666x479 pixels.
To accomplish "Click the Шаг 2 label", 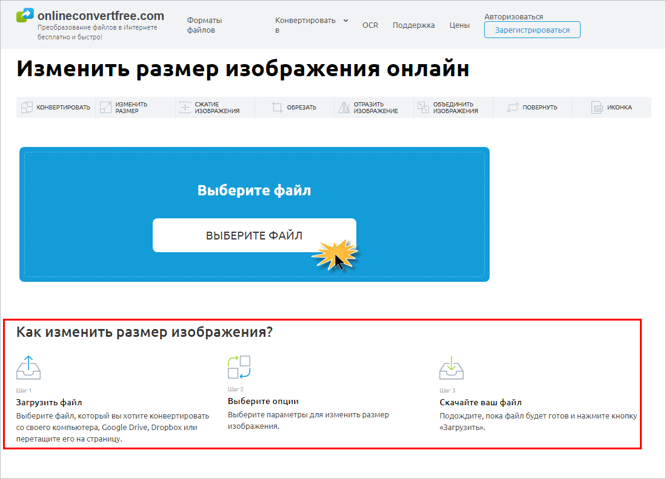I will (236, 389).
